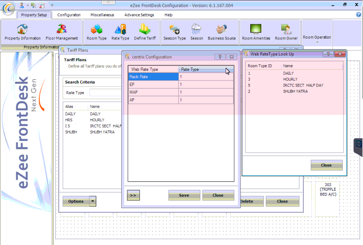The image size is (363, 245).
Task: Click the help icon at ribbon right
Action: coord(358,14)
